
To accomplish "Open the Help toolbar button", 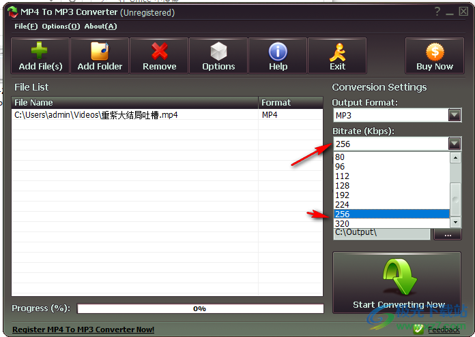I will point(278,56).
